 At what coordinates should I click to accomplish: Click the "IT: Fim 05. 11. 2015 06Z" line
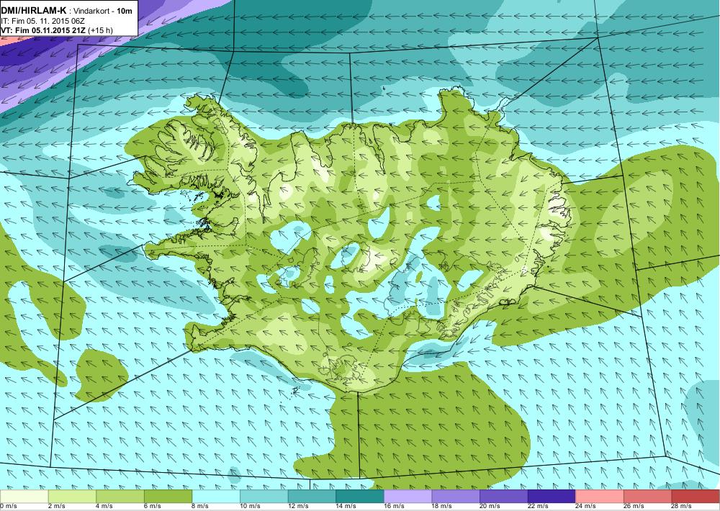click(x=42, y=21)
